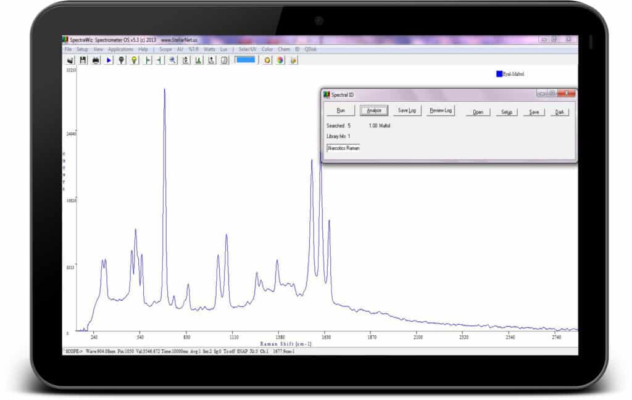Click the yellow sun circle icon
Image resolution: width=632 pixels, height=400 pixels.
coord(267,60)
